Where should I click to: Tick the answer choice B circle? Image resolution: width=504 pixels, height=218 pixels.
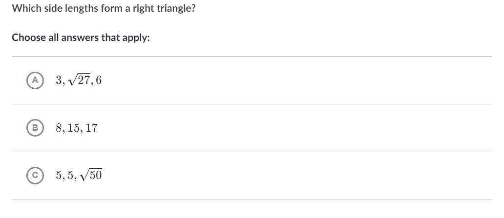click(35, 128)
